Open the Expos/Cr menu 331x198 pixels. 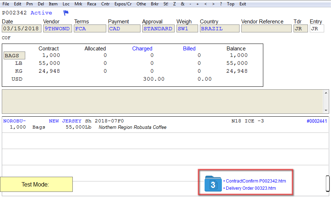coord(123,4)
